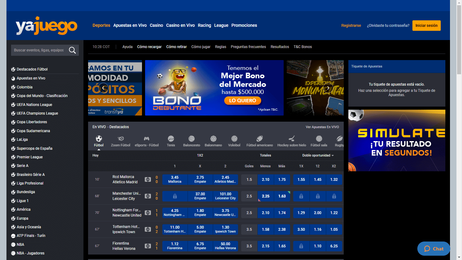Bet 2.45 on Atletico Madrid
Screen dimensions: 462x260
(225, 179)
